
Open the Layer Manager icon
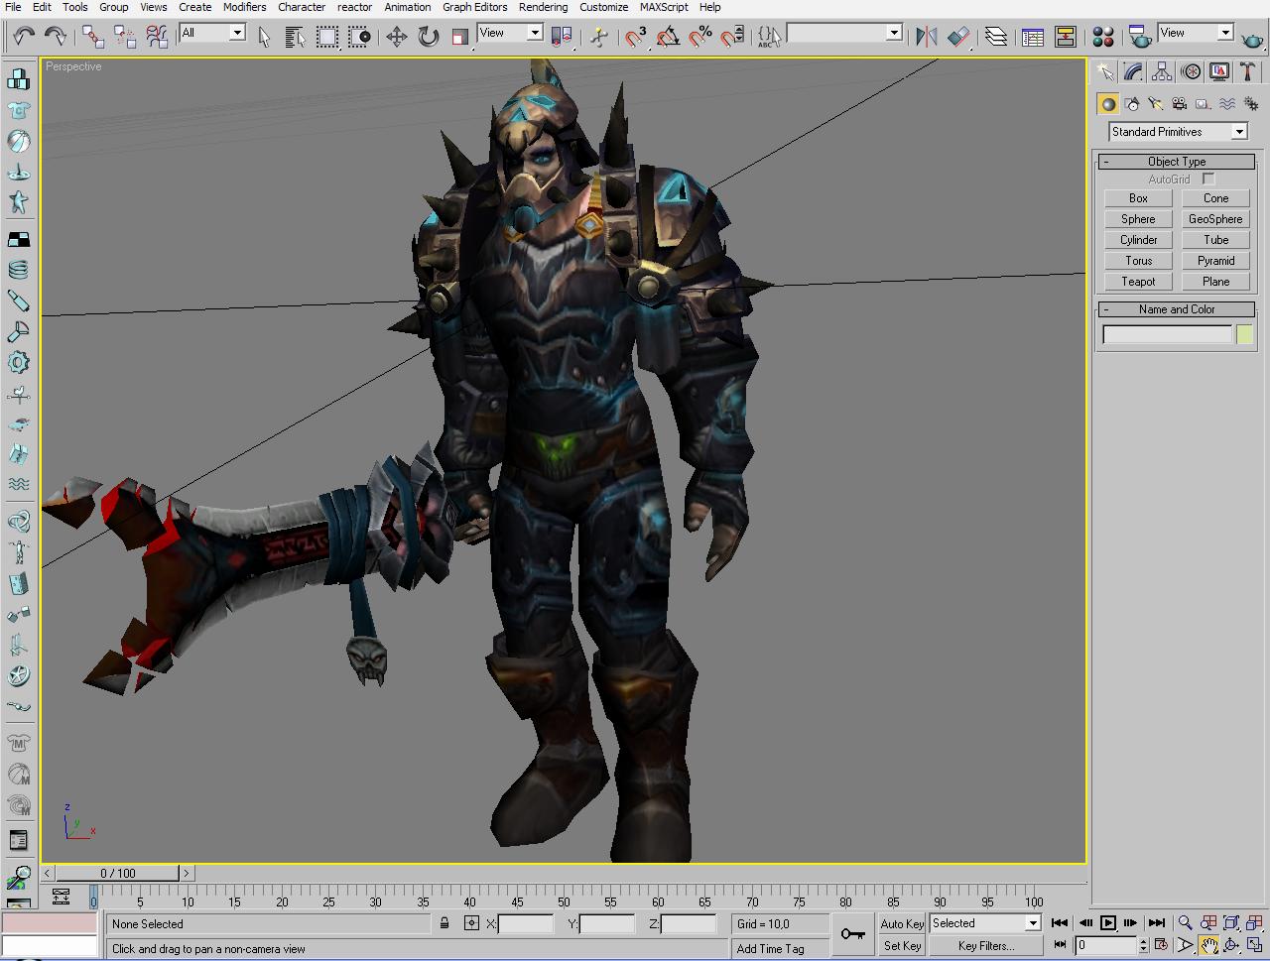pos(996,37)
